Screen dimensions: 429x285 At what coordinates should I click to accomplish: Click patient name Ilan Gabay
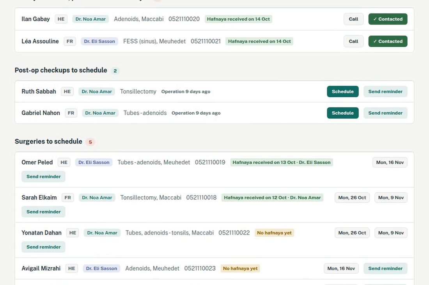tap(35, 19)
